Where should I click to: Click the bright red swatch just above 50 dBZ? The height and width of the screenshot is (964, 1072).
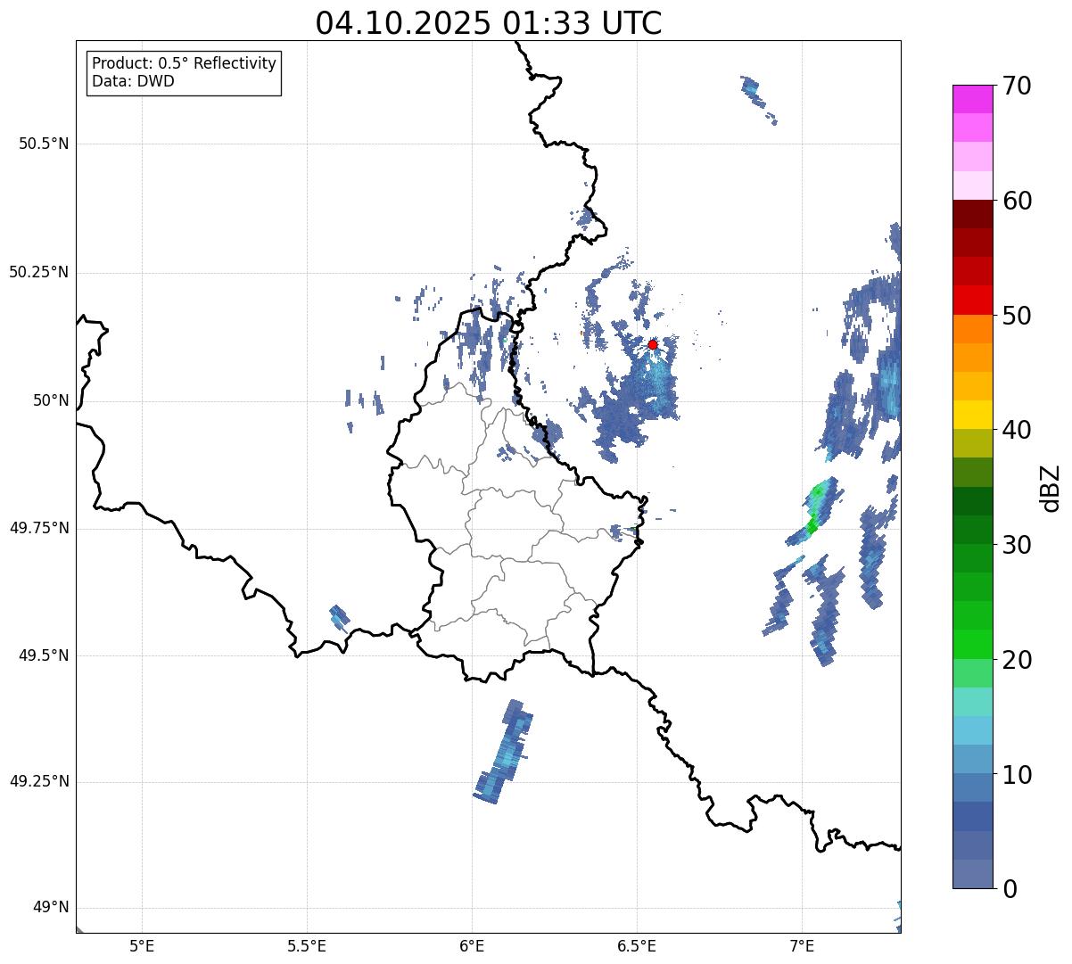click(x=973, y=300)
